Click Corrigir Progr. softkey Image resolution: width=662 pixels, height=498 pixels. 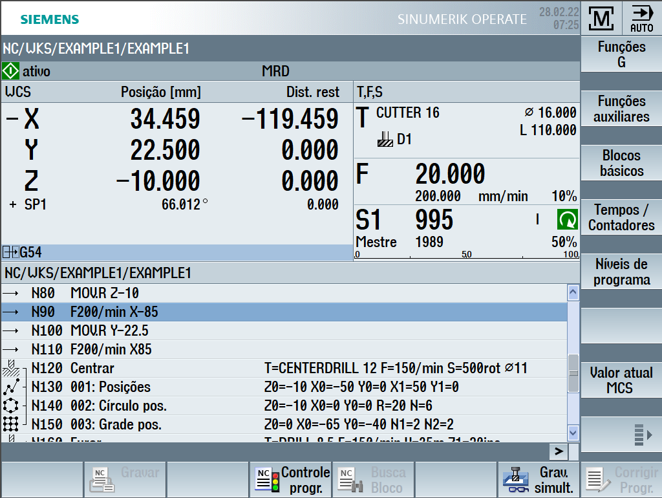621,480
